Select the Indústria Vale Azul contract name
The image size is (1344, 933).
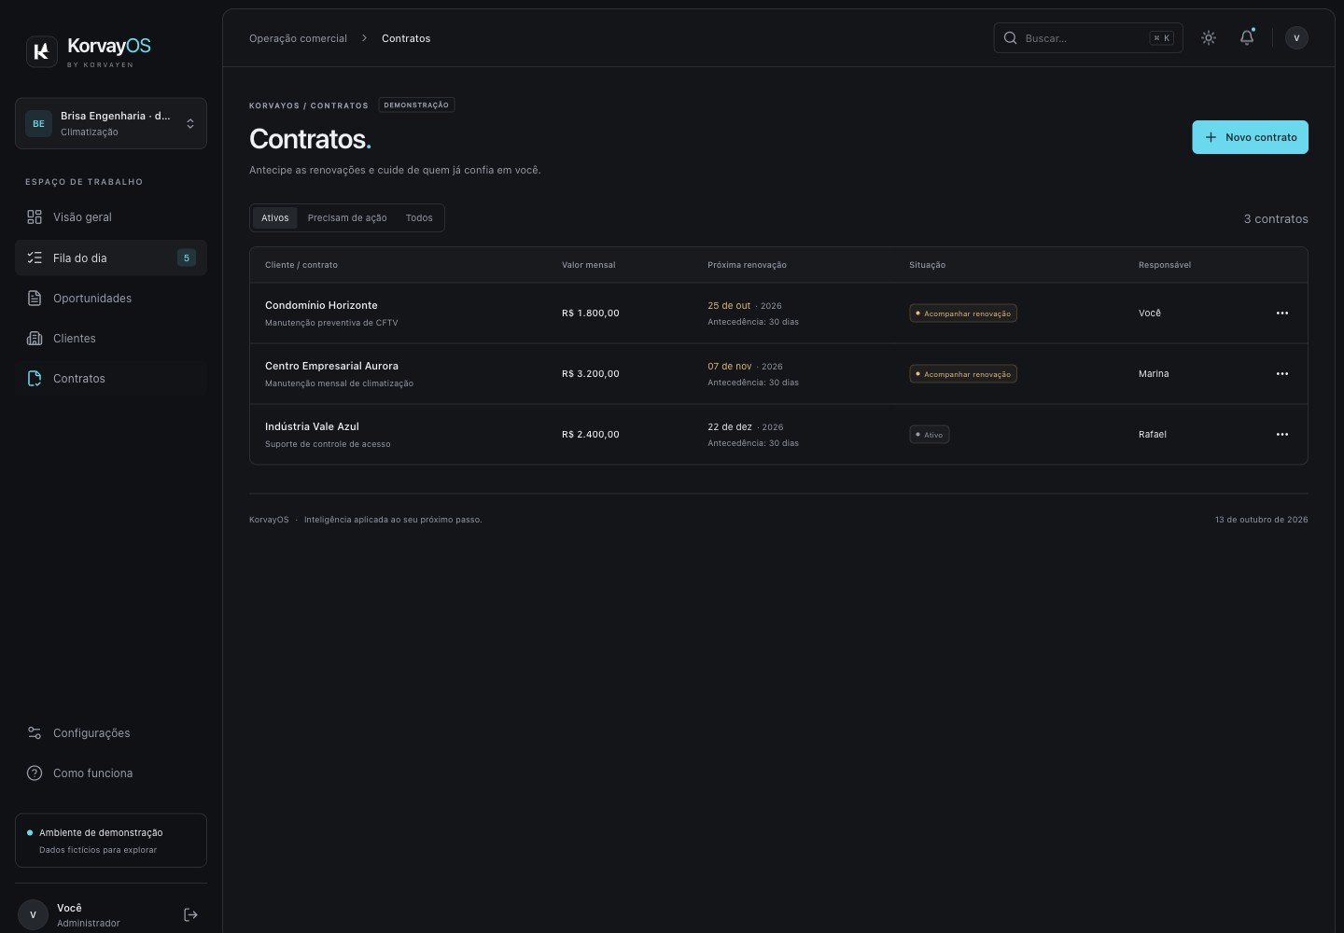coord(312,426)
